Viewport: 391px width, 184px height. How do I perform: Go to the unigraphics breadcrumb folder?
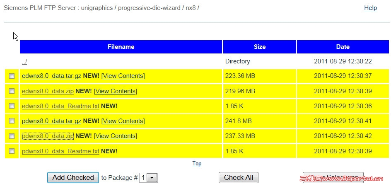tap(97, 8)
